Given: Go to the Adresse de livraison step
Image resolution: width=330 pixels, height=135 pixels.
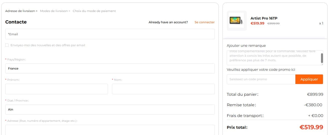Looking at the screenshot, I should [x=20, y=11].
